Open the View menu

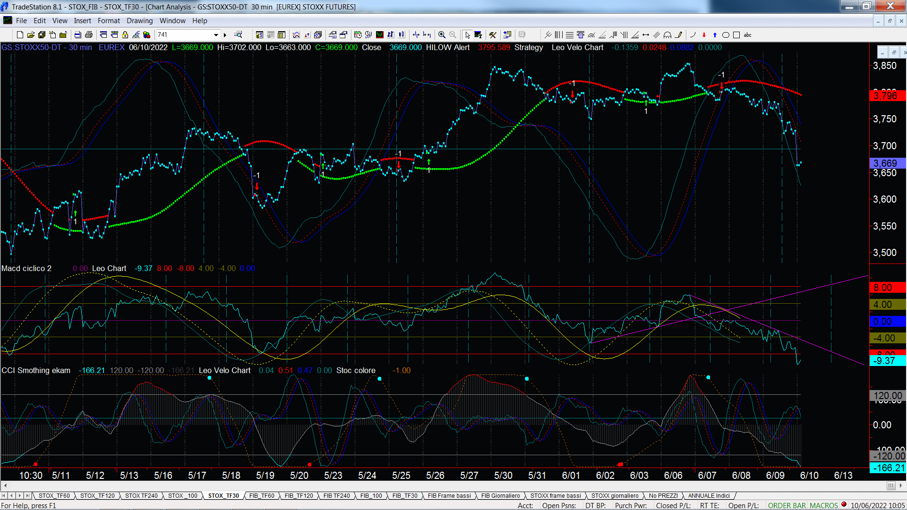[60, 21]
